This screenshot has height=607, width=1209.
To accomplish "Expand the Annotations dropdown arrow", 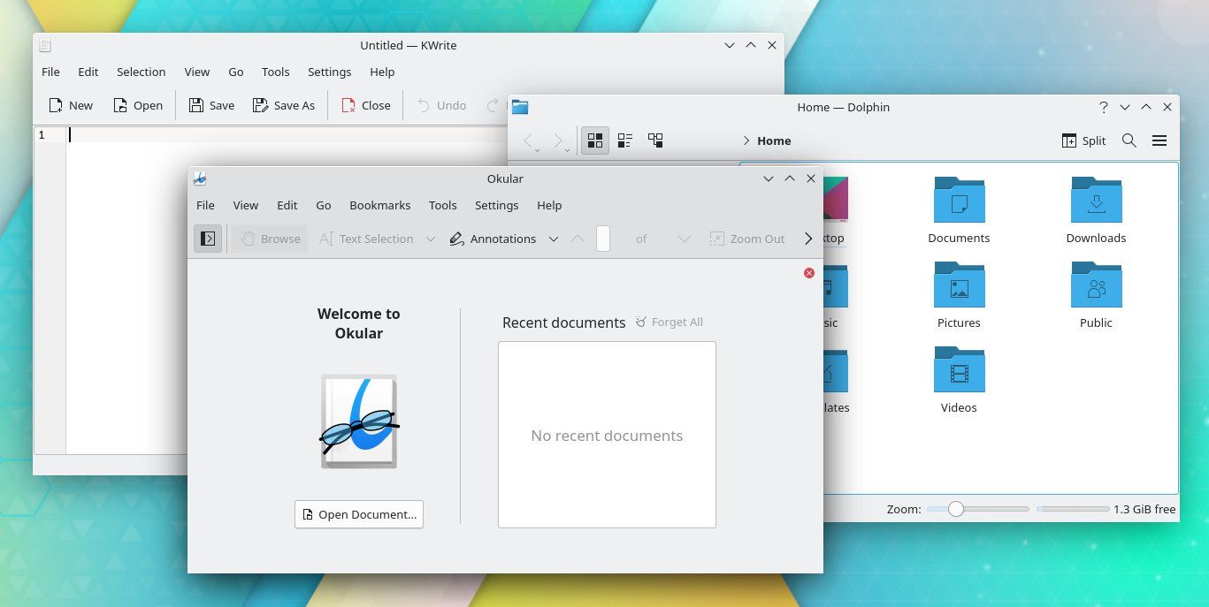I will [x=554, y=239].
